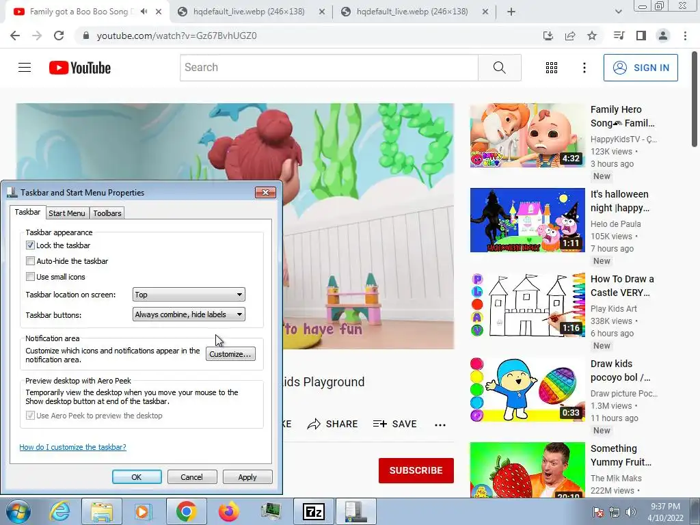Image resolution: width=700 pixels, height=525 pixels.
Task: Open Chrome's three-dot menu
Action: (x=685, y=36)
